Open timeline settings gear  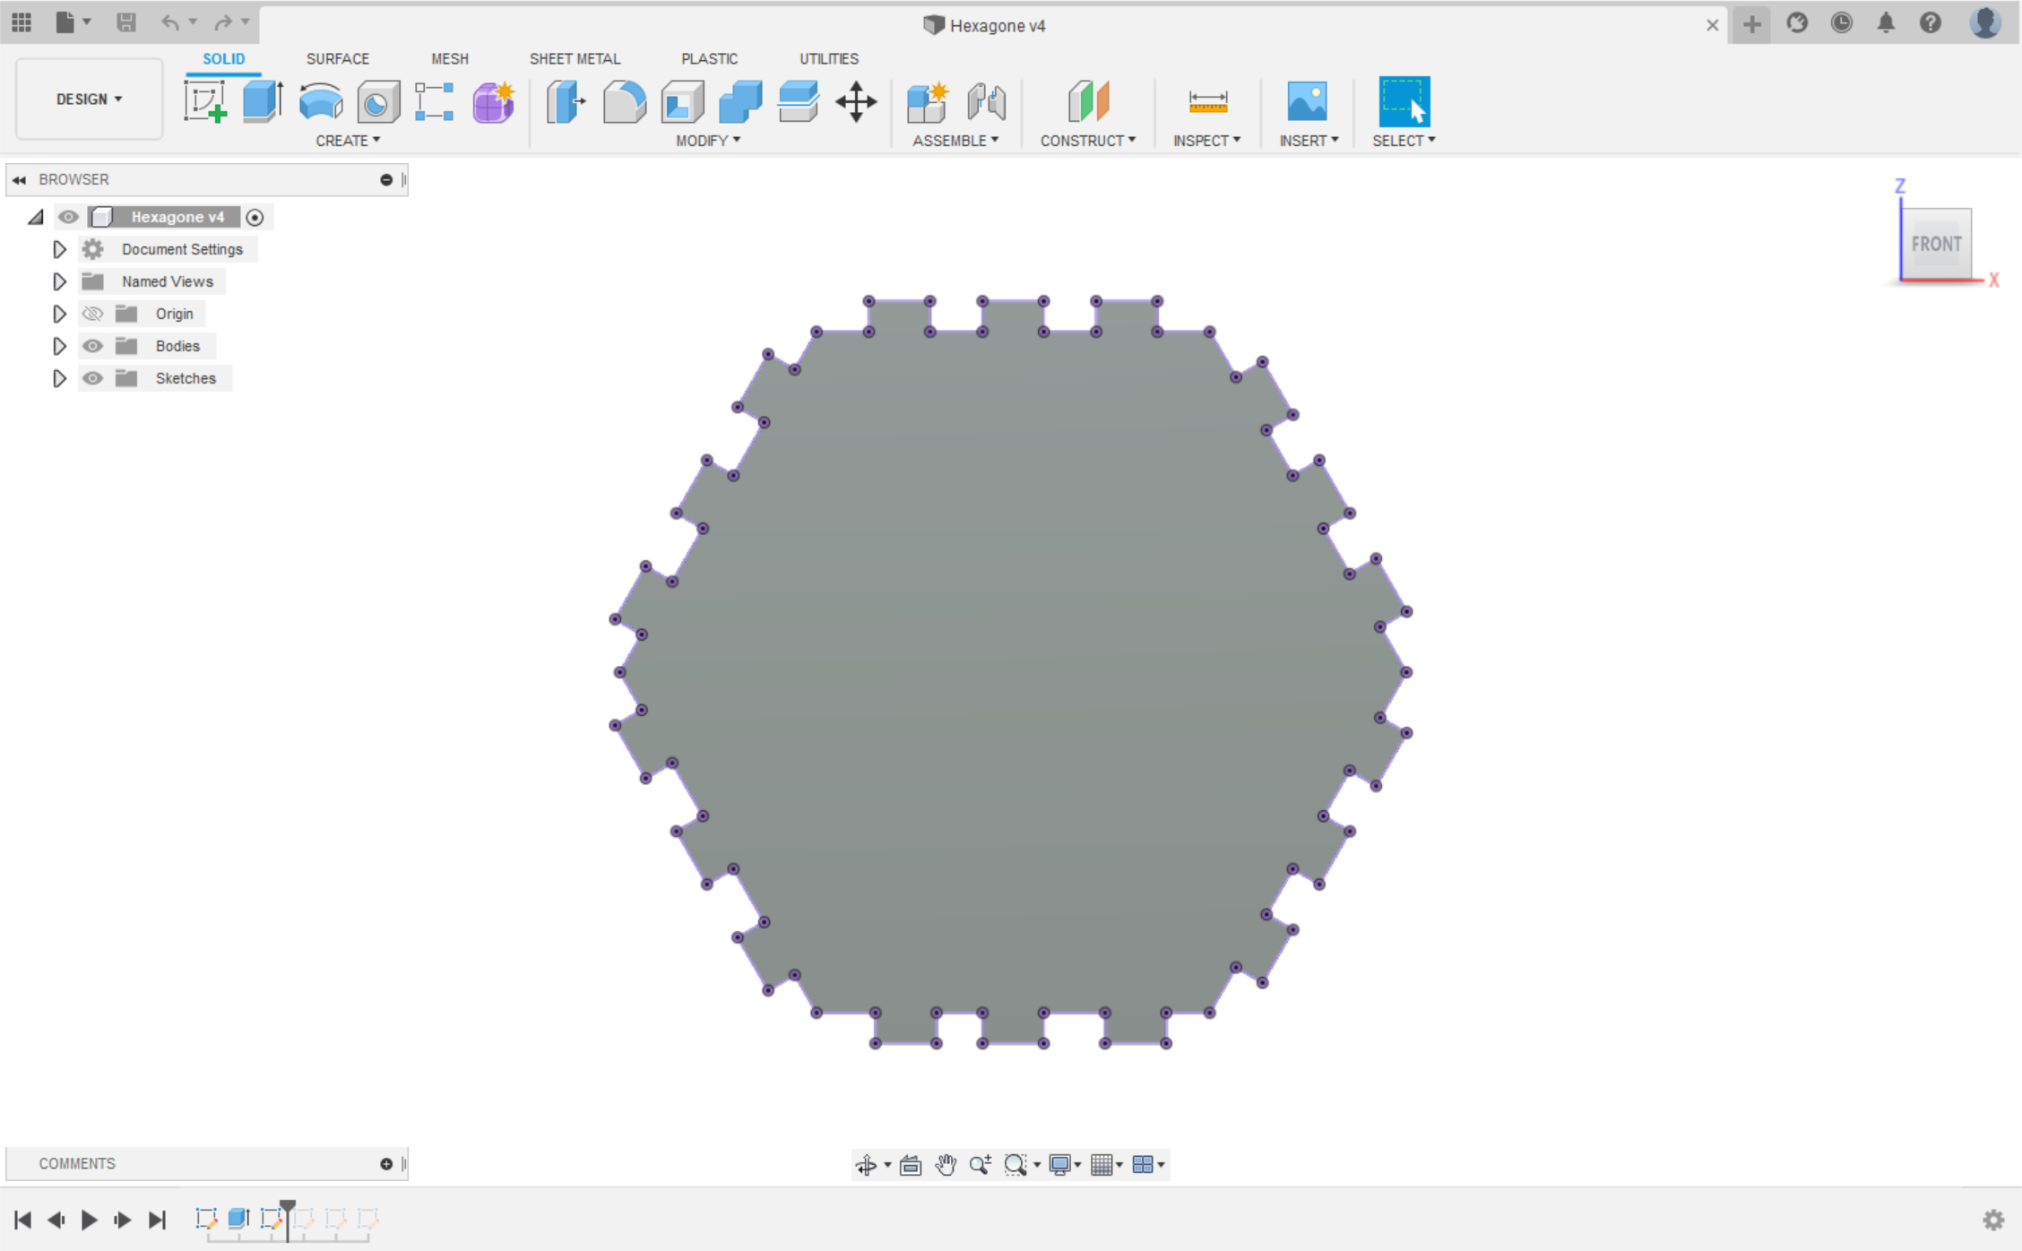click(x=1993, y=1220)
